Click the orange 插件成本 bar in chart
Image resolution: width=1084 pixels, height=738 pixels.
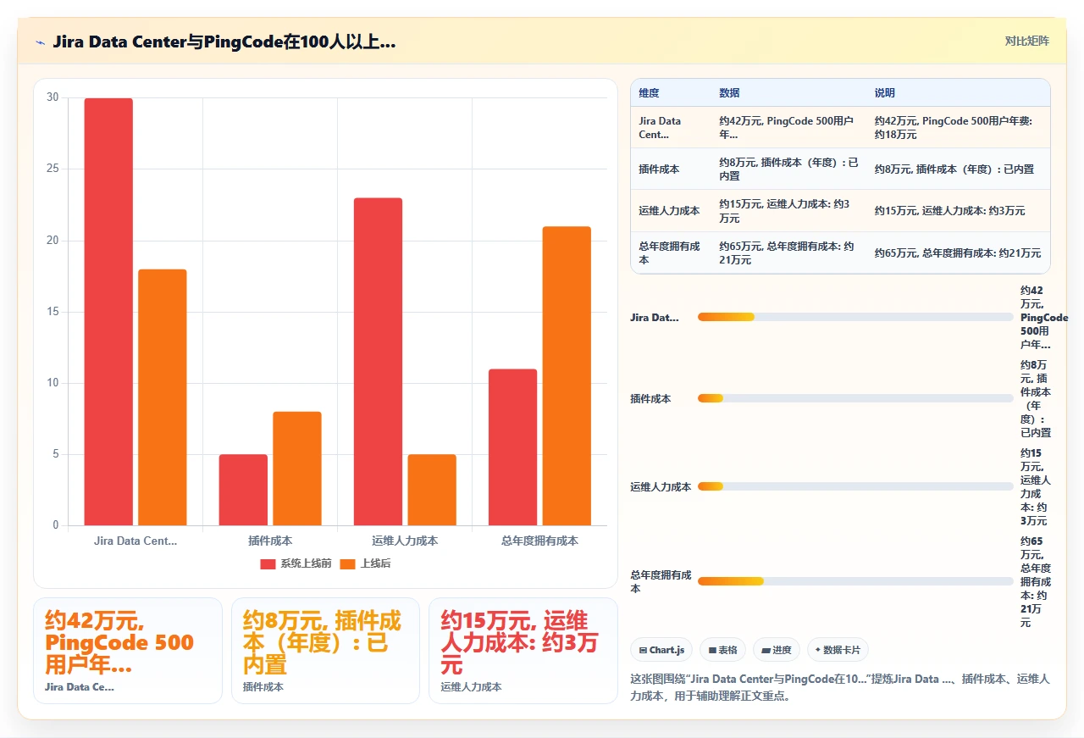(x=297, y=469)
